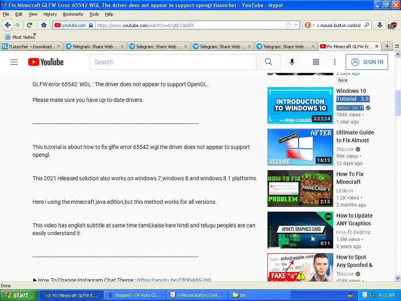Open the corrupted Windows Before/After thumbnail
401x301 pixels.
tap(300, 147)
